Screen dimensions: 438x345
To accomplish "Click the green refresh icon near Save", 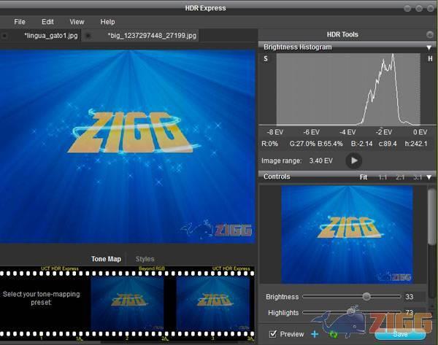I will [334, 334].
